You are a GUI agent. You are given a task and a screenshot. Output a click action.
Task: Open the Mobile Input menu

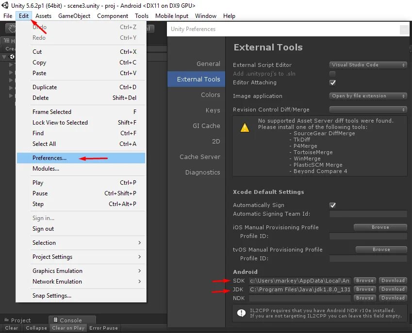(172, 16)
